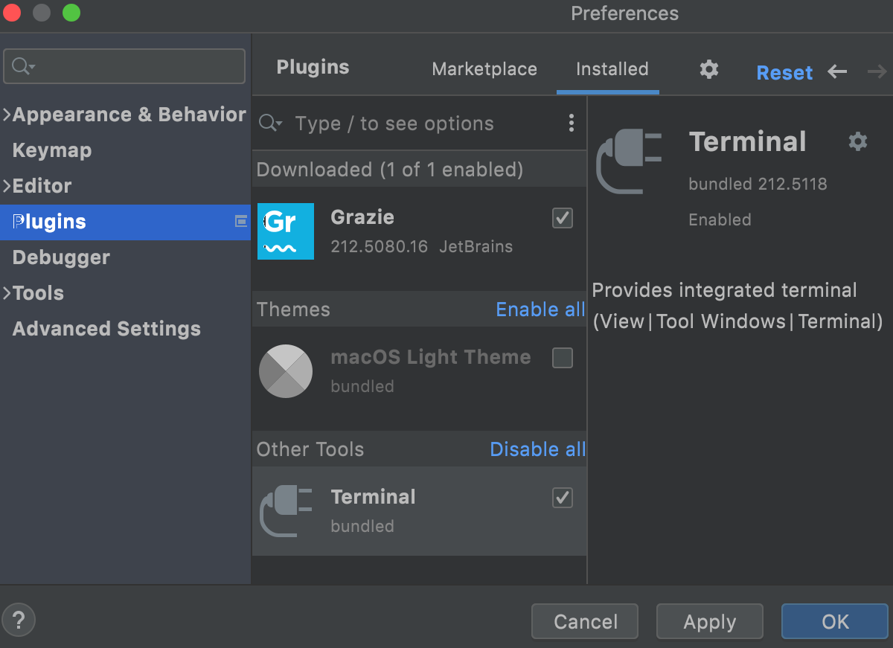The height and width of the screenshot is (648, 893).
Task: Expand the Editor tree item
Action: click(6, 186)
